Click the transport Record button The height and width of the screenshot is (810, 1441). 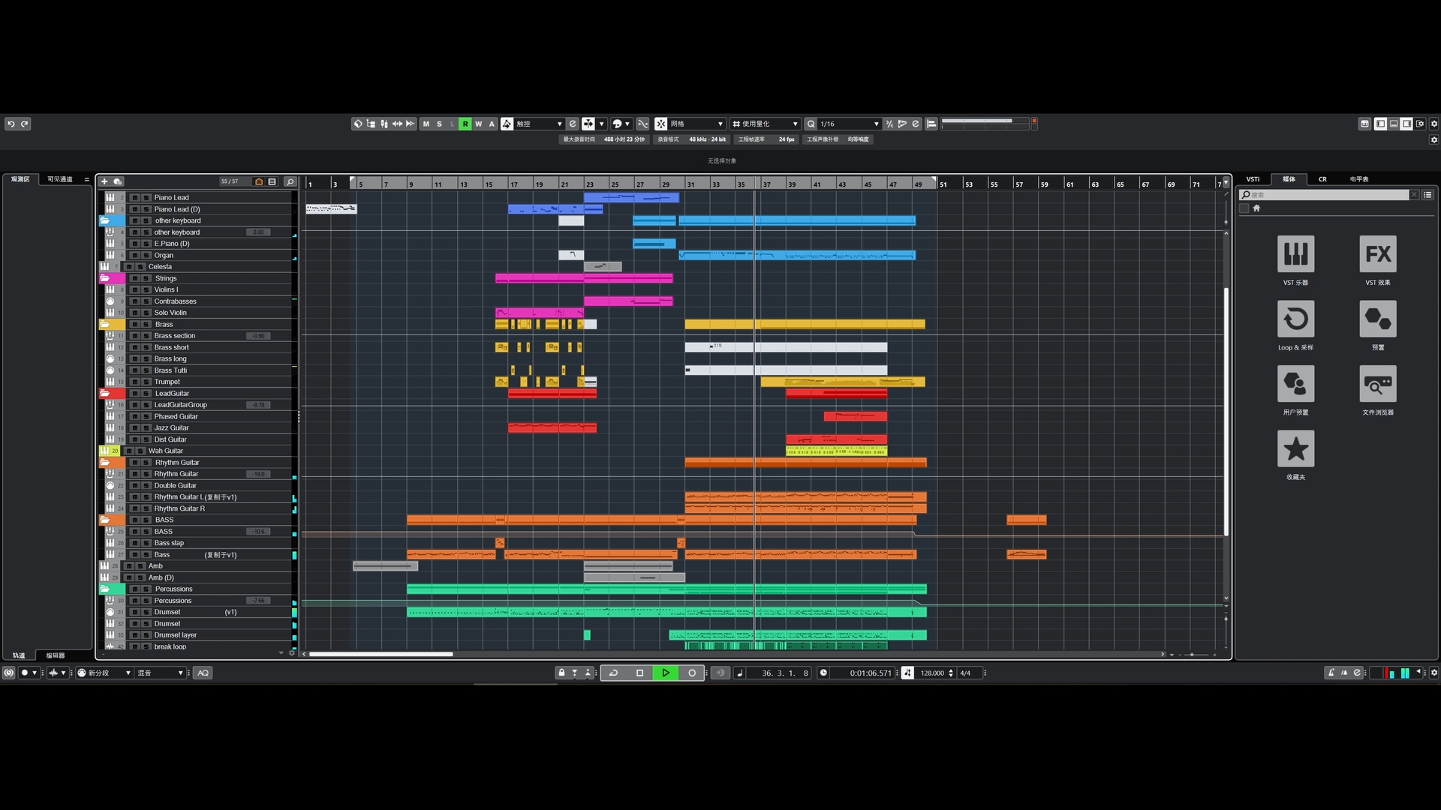pos(692,673)
